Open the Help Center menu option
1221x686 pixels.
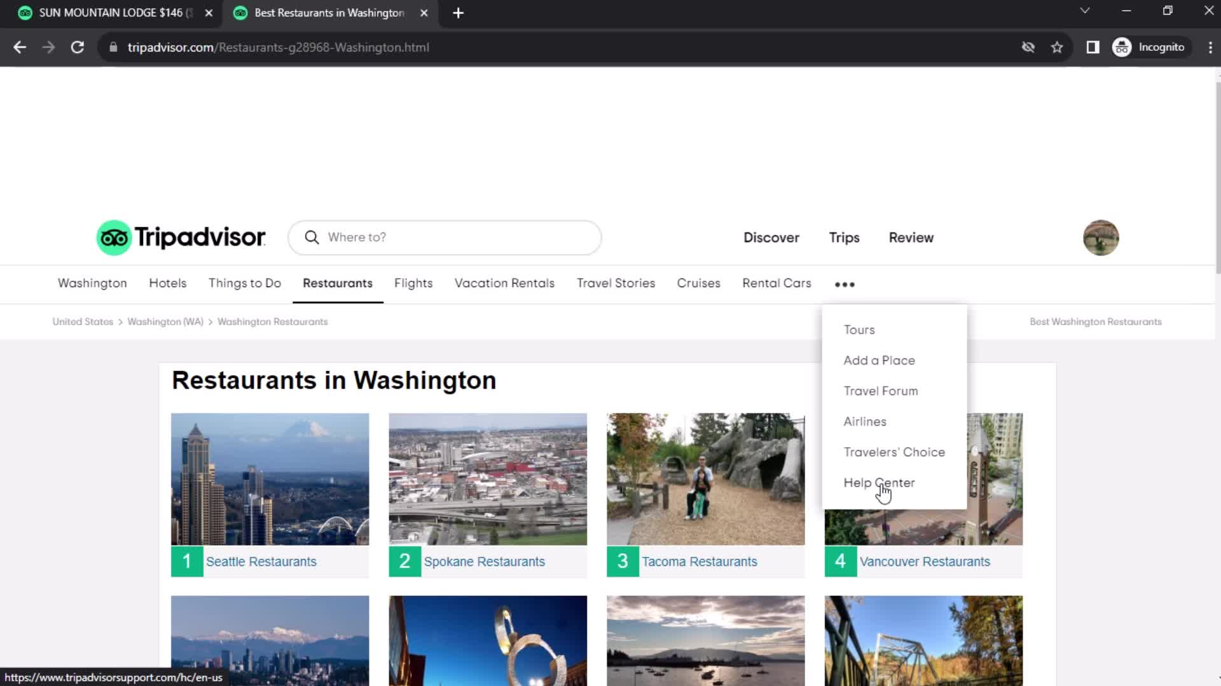[880, 483]
